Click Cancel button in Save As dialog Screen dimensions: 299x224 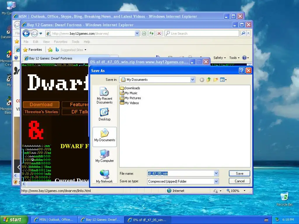click(x=239, y=181)
